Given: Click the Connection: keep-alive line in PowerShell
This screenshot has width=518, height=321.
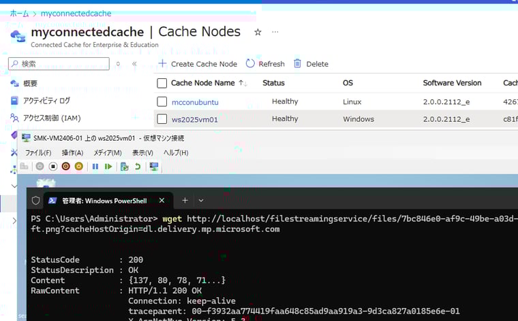Looking at the screenshot, I should click(182, 301).
